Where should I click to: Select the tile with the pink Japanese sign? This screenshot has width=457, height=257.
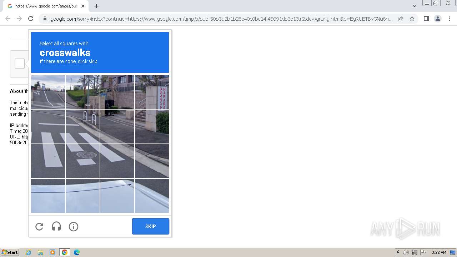[152, 92]
